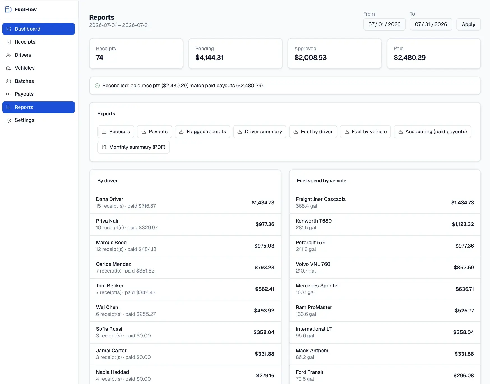490x384 pixels.
Task: Click the Mercedes Sprinter row
Action: (x=385, y=289)
